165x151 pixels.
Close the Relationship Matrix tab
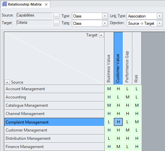click(x=46, y=5)
